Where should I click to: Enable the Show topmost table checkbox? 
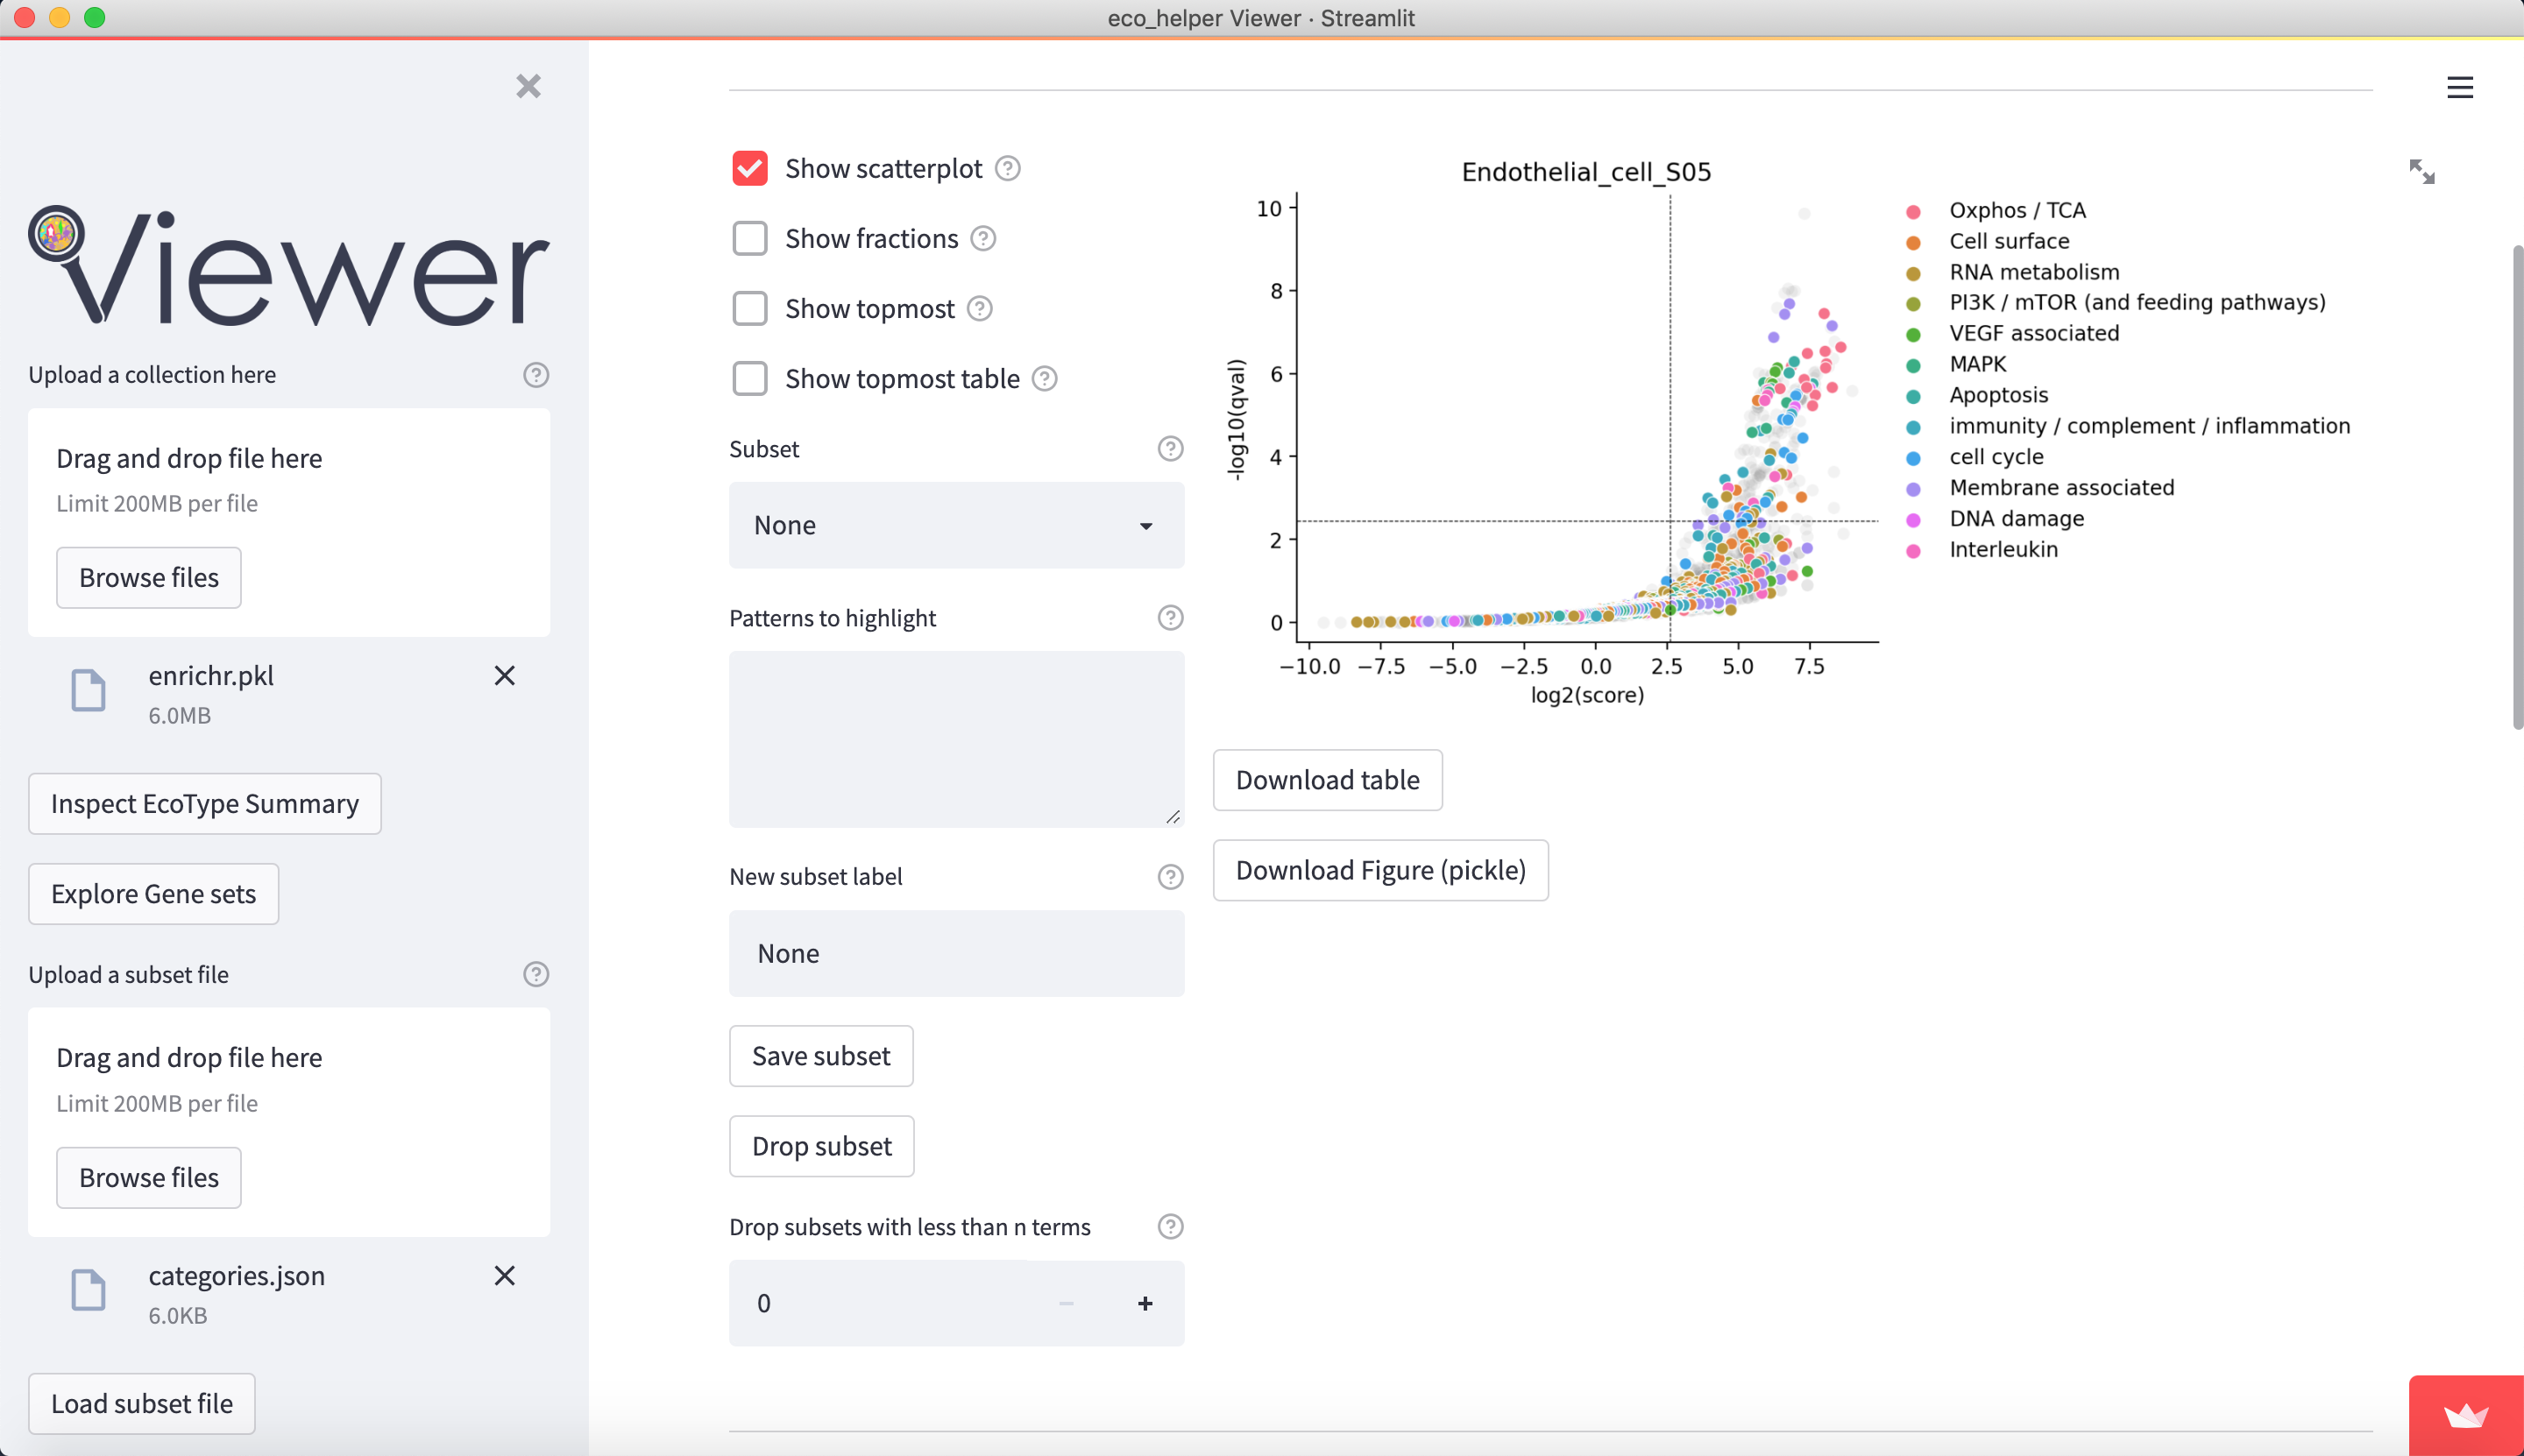coord(749,379)
